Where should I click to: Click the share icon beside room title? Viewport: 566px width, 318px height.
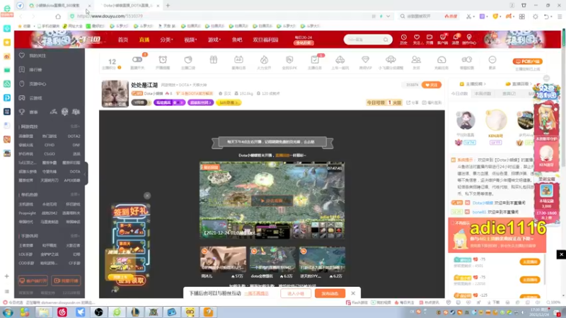tap(408, 102)
